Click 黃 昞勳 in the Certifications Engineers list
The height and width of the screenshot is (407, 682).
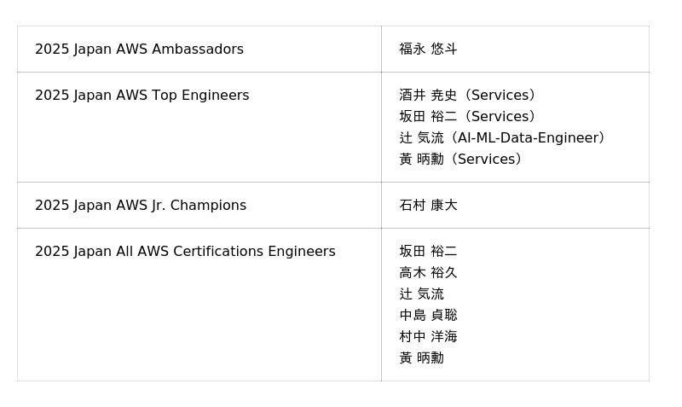pyautogui.click(x=421, y=358)
